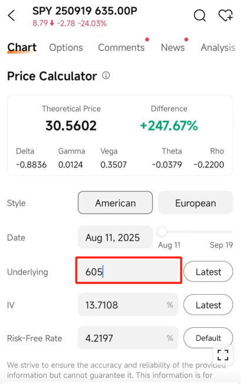Tap the back arrow icon
The width and height of the screenshot is (243, 384).
point(11,16)
